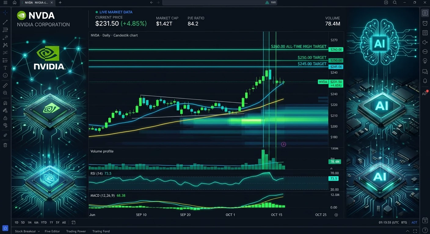Click the blue star favorites button
This screenshot has height=234, width=430.
(x=5, y=228)
